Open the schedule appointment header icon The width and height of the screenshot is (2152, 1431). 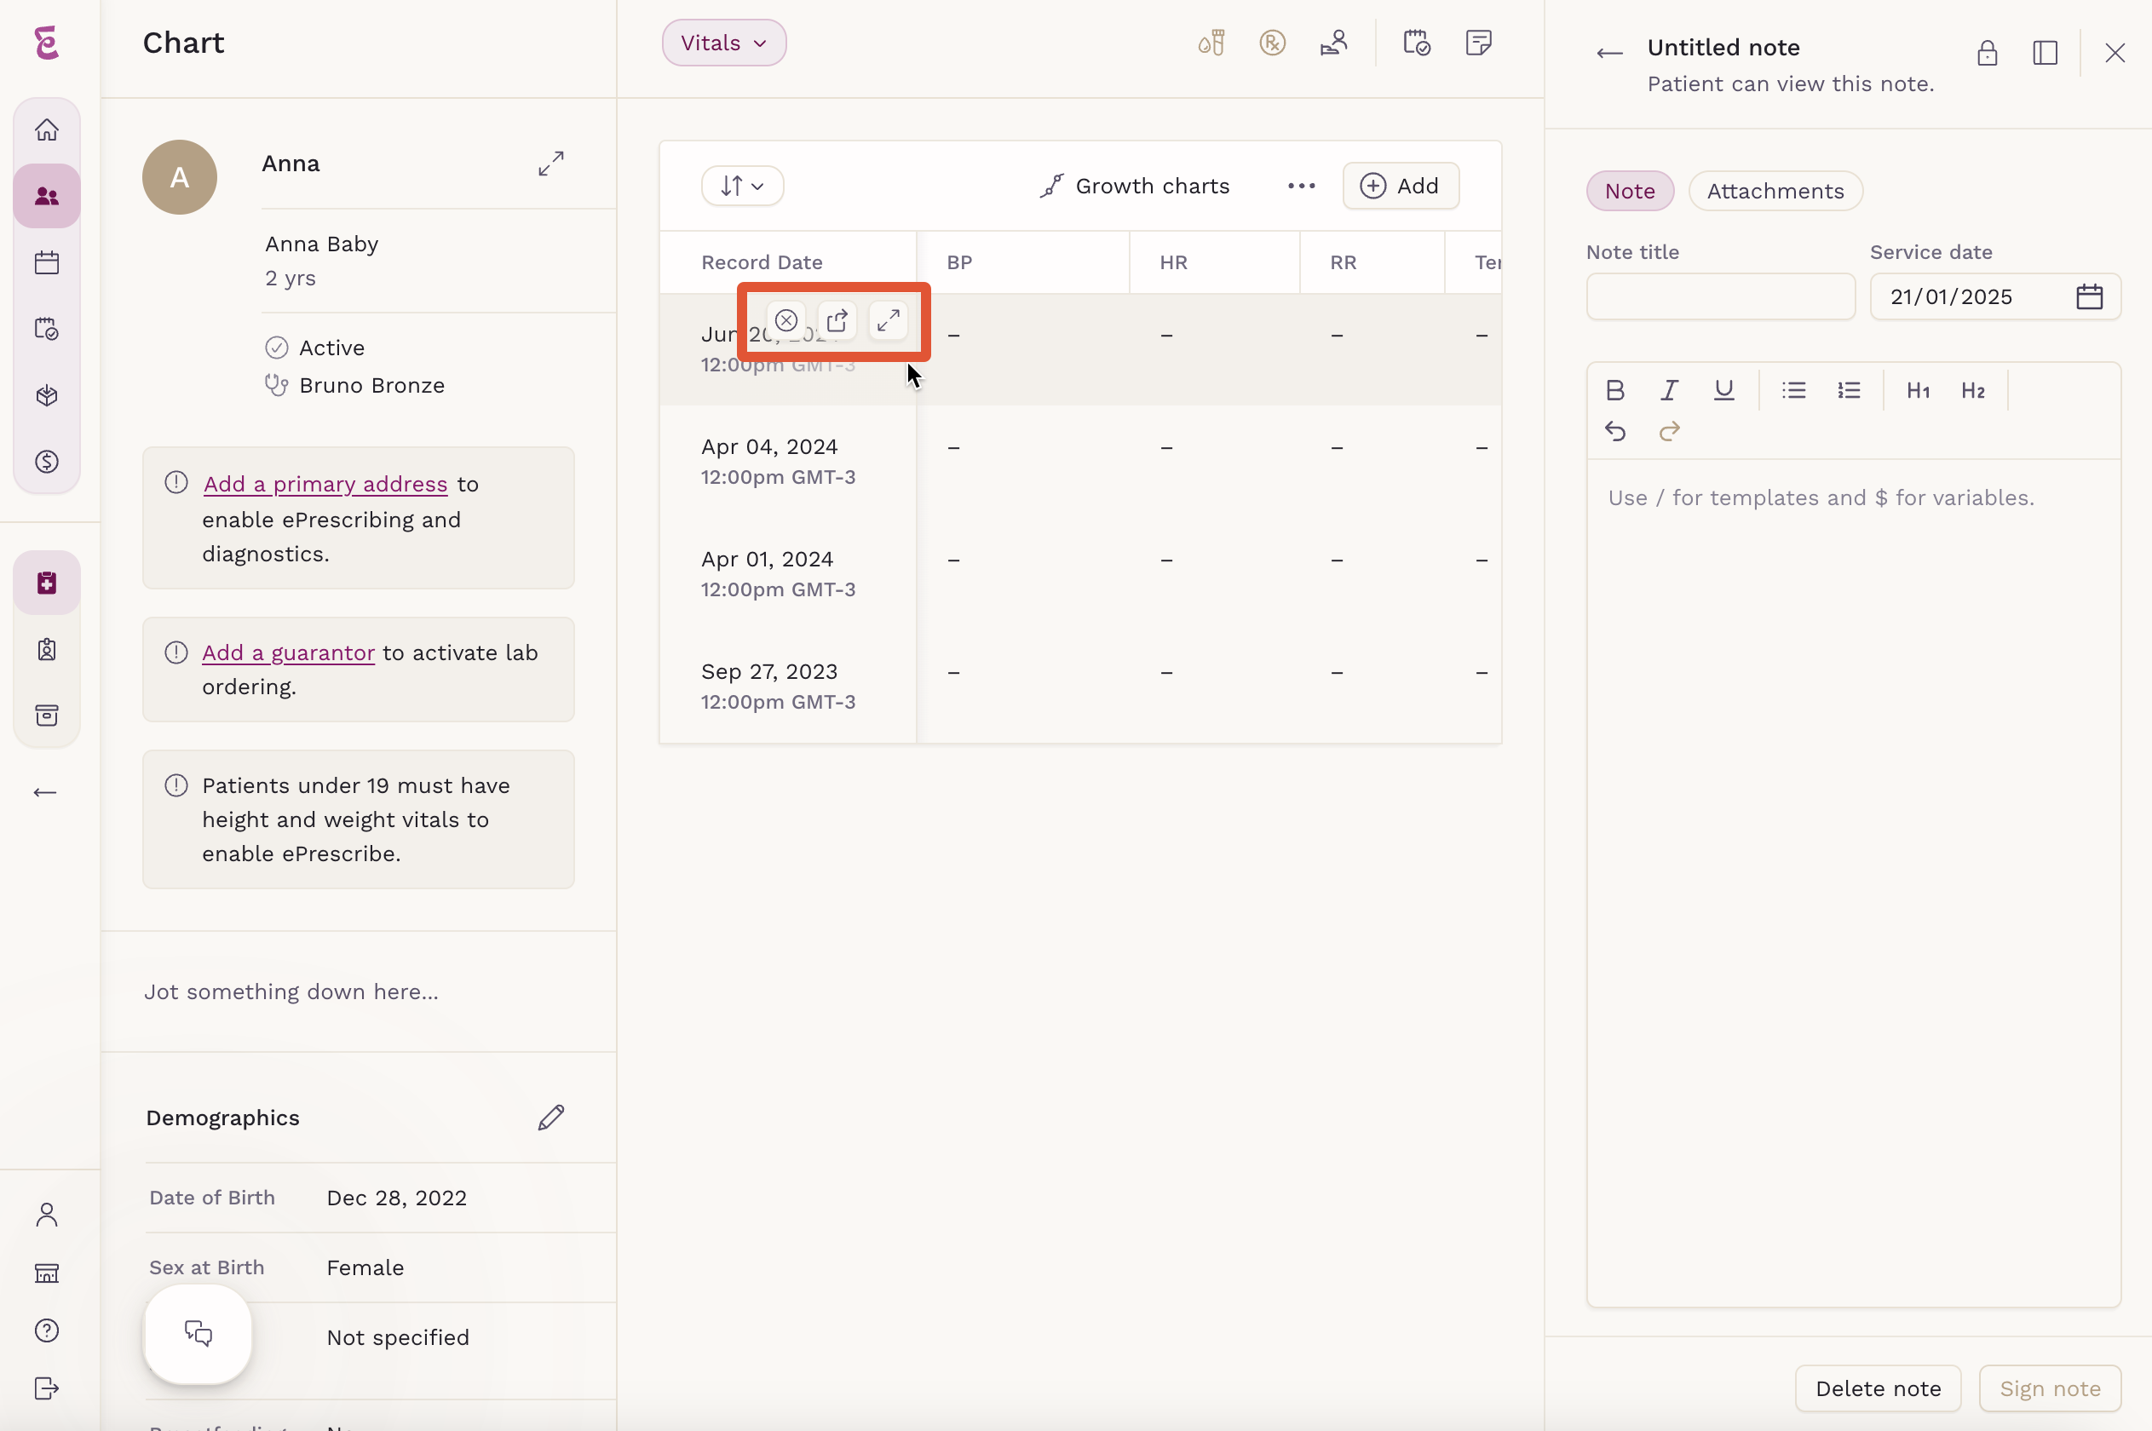tap(1417, 43)
